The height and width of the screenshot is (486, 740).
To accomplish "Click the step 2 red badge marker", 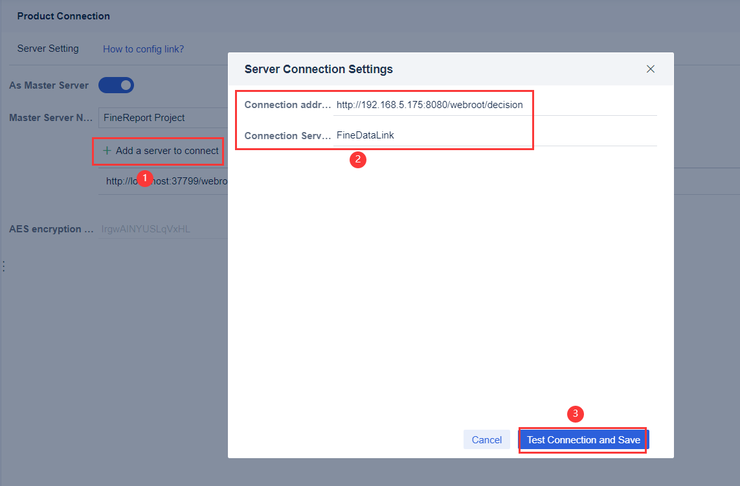I will 358,160.
